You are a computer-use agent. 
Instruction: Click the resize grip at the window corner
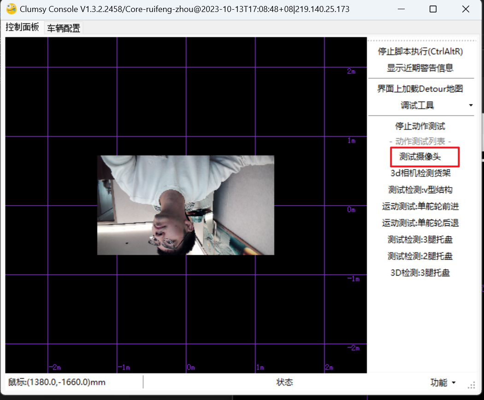(472, 385)
